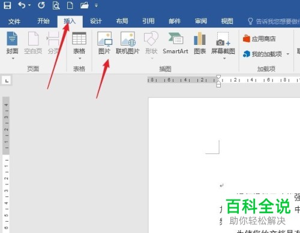Expand Customize Quick Access Toolbar arrow
Viewport: 300px width, 233px height.
point(96,5)
